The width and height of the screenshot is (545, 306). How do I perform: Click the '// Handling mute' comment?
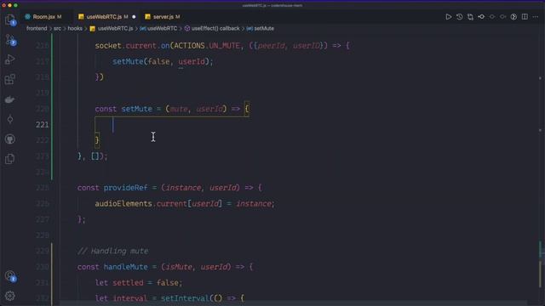(x=112, y=251)
